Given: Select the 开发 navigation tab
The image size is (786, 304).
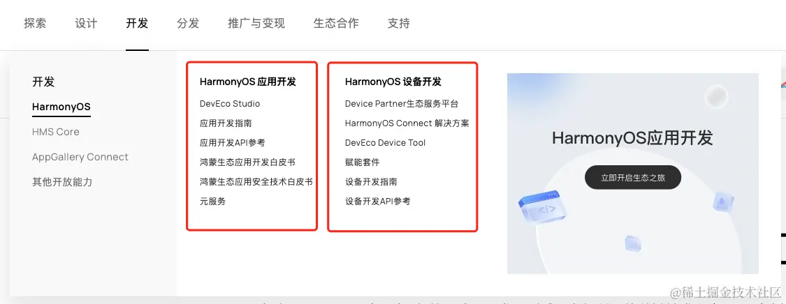Looking at the screenshot, I should pos(138,23).
